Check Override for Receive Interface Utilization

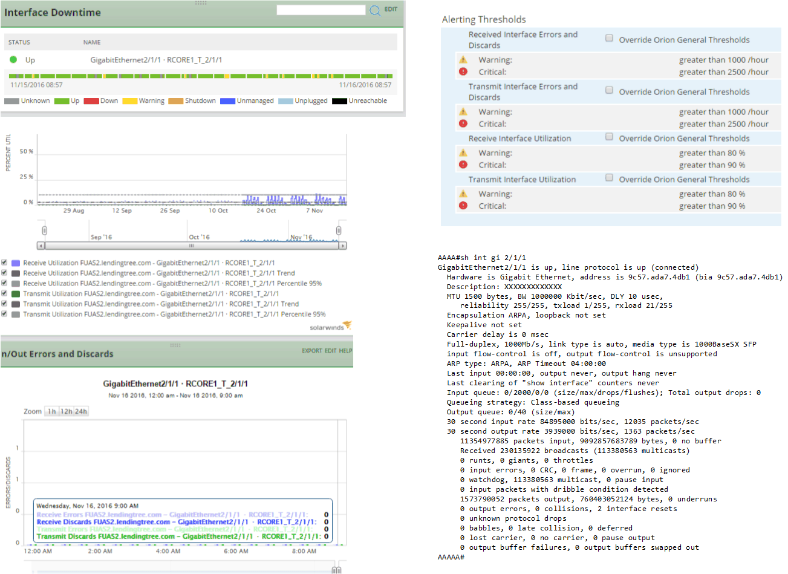pos(609,137)
